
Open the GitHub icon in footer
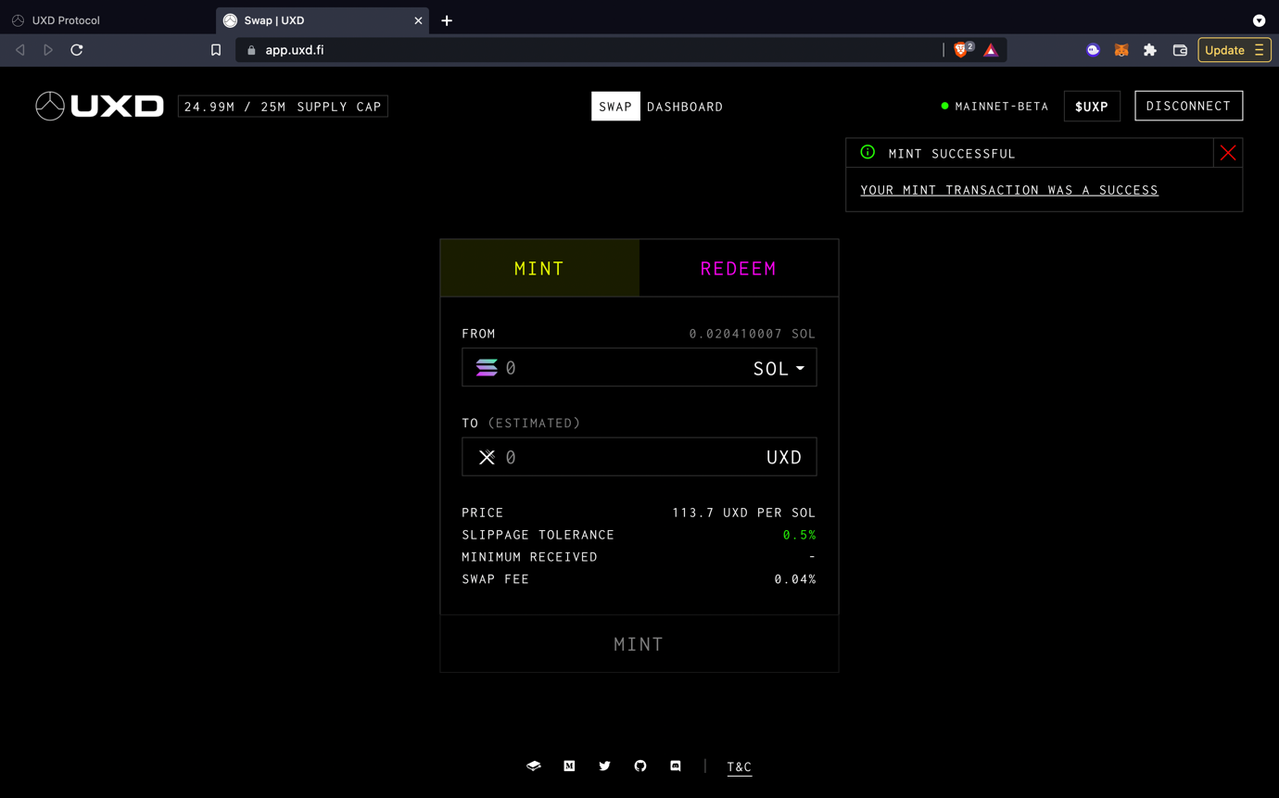coord(640,766)
